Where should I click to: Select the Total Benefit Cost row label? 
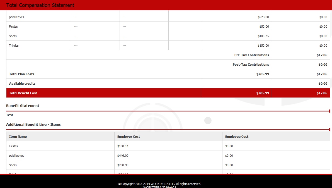pyautogui.click(x=23, y=93)
